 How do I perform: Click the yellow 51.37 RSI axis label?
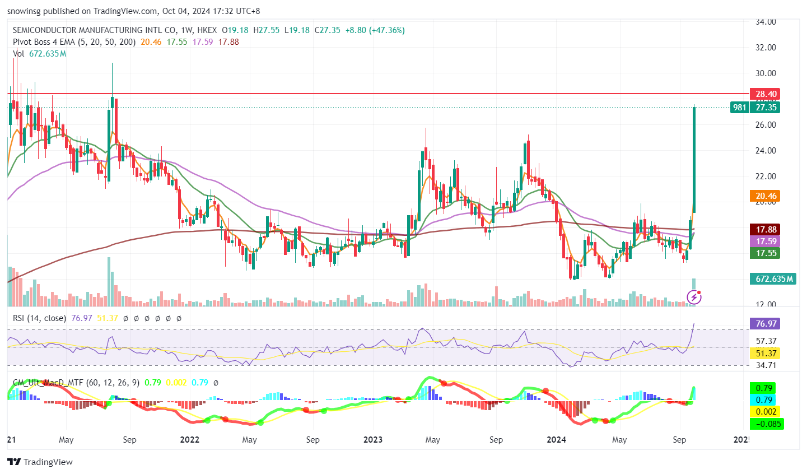(x=765, y=354)
